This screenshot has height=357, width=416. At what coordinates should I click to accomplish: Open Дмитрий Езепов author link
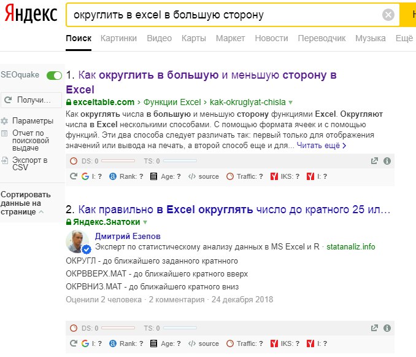point(128,237)
